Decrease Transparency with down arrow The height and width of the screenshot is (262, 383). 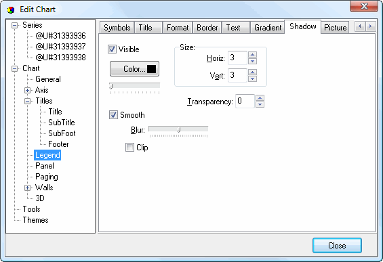[x=260, y=104]
